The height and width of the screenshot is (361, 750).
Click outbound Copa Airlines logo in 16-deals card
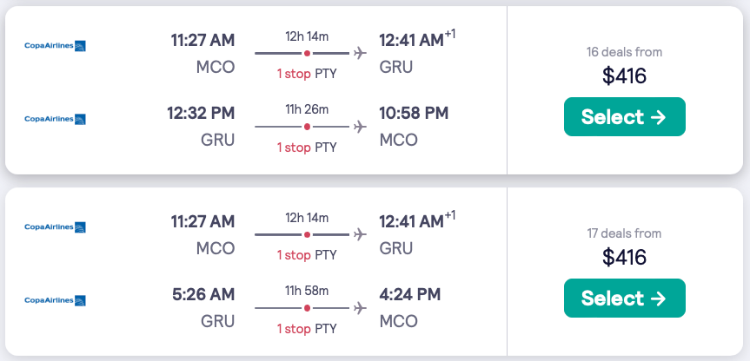click(55, 45)
